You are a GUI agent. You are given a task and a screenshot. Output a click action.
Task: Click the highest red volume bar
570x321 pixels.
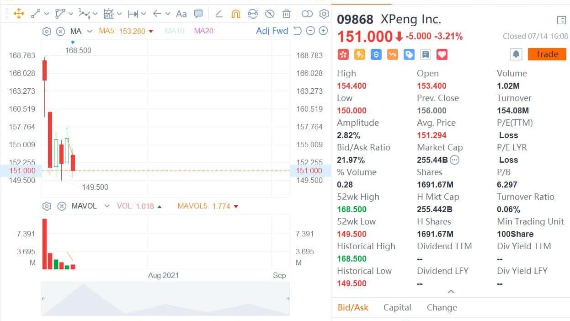click(x=45, y=244)
